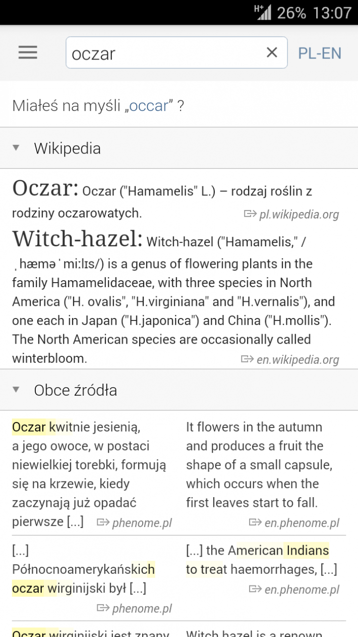Select the Obce źródła section header
Image resolution: width=358 pixels, height=637 pixels.
click(x=179, y=390)
